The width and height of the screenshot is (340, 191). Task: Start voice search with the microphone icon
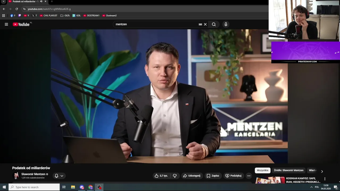[226, 24]
